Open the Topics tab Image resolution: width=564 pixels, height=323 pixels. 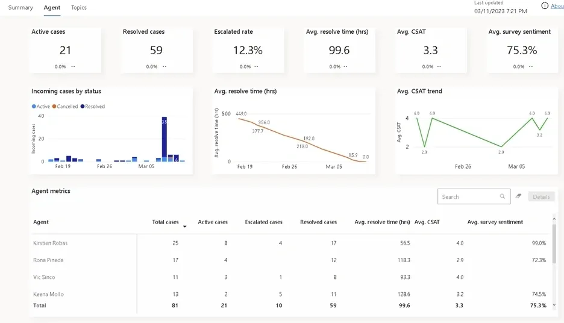point(79,8)
